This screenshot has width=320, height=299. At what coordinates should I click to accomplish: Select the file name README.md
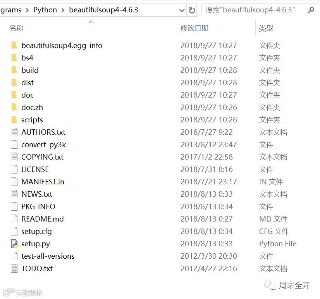click(x=43, y=219)
